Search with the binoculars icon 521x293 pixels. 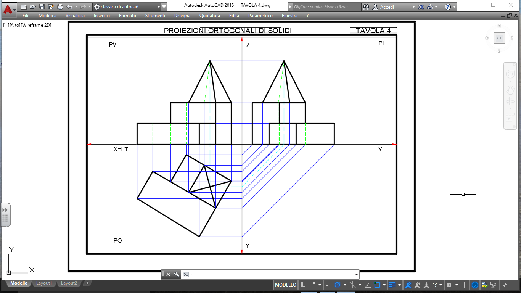pos(366,7)
